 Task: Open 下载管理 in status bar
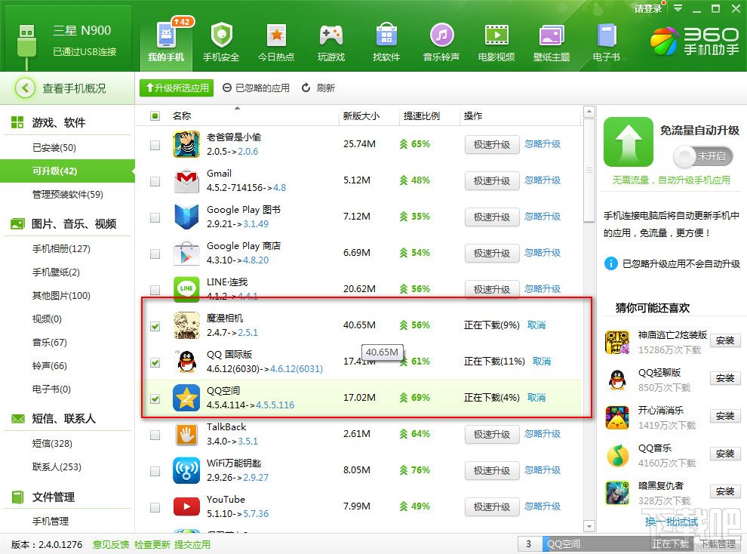coord(718,544)
